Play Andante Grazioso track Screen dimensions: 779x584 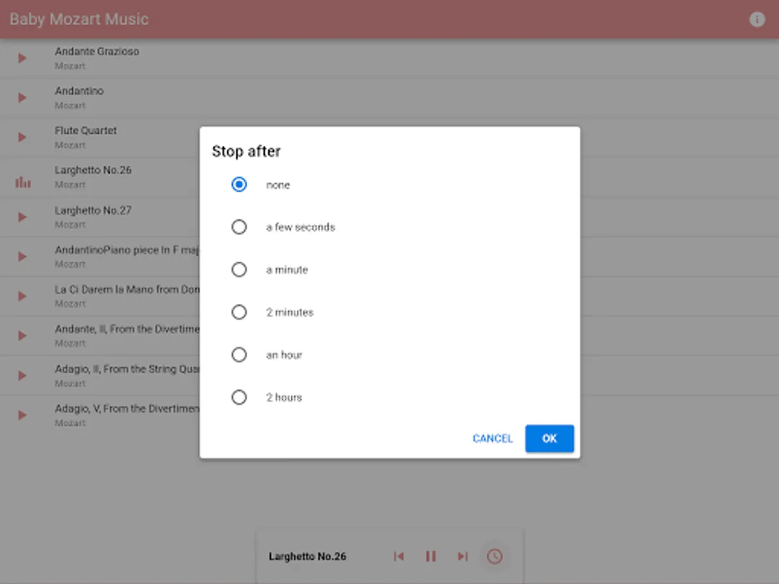[22, 58]
